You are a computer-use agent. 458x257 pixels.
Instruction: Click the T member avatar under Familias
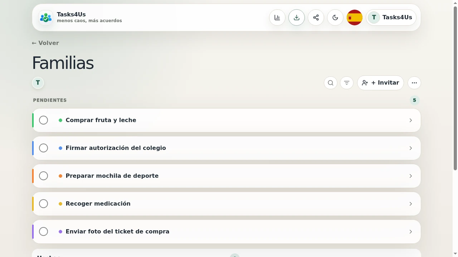[x=38, y=83]
